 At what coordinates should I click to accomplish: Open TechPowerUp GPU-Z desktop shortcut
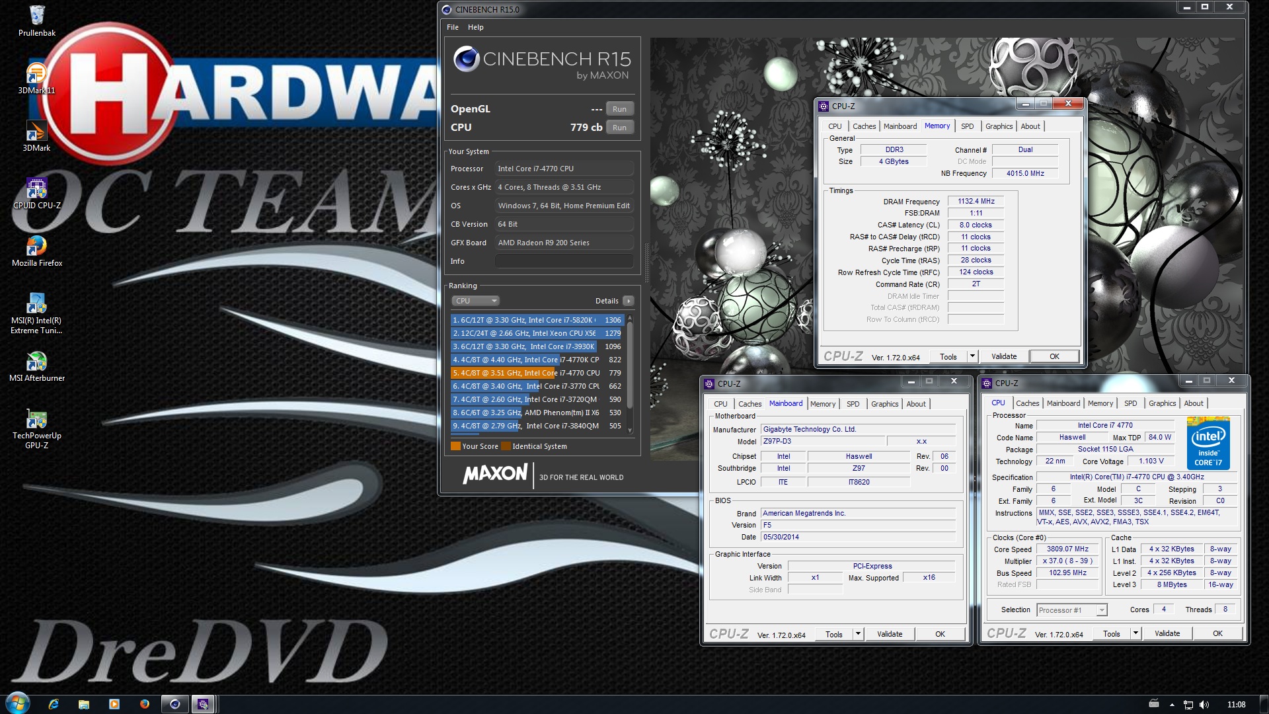tap(36, 428)
